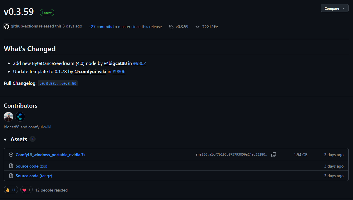Click the commit icon beside 72212fe

click(x=198, y=27)
